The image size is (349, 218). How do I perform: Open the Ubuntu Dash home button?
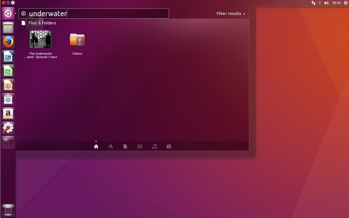click(x=8, y=13)
